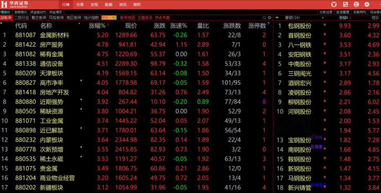Screen dimensions: 381x193
Task: Click the 分类过滤 button
Action: [325, 12]
